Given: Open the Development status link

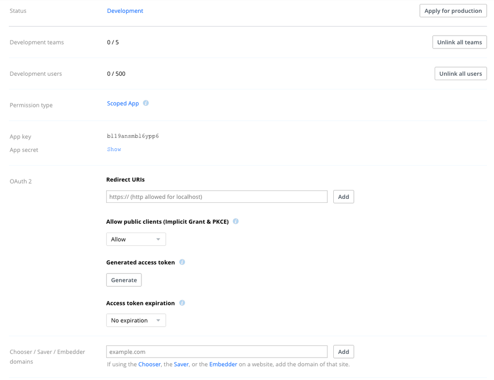Looking at the screenshot, I should 125,11.
